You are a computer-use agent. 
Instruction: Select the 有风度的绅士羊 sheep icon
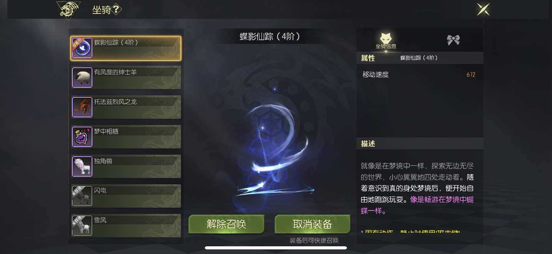coord(82,78)
